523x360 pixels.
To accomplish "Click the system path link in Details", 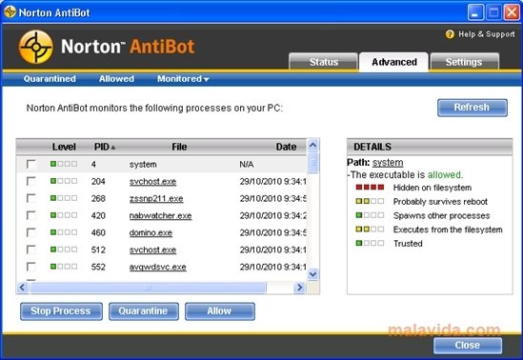I will coord(388,162).
